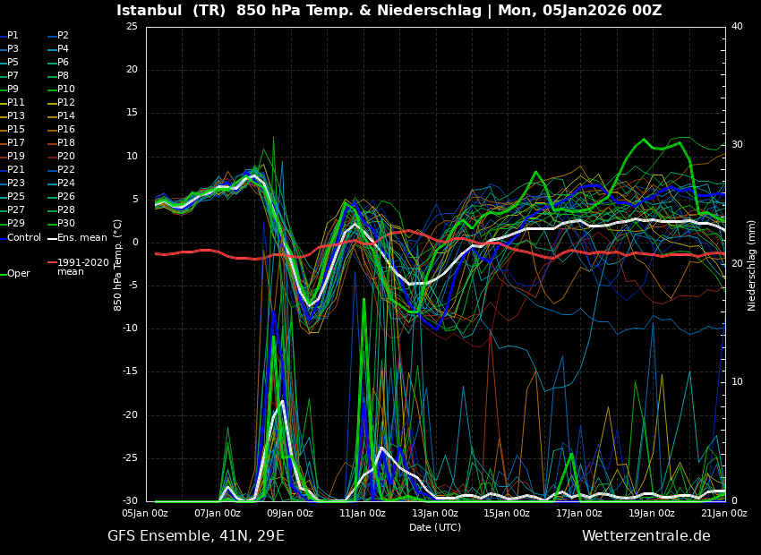Click the P11 legend label
Image resolution: width=761 pixels, height=555 pixels.
[x=15, y=102]
